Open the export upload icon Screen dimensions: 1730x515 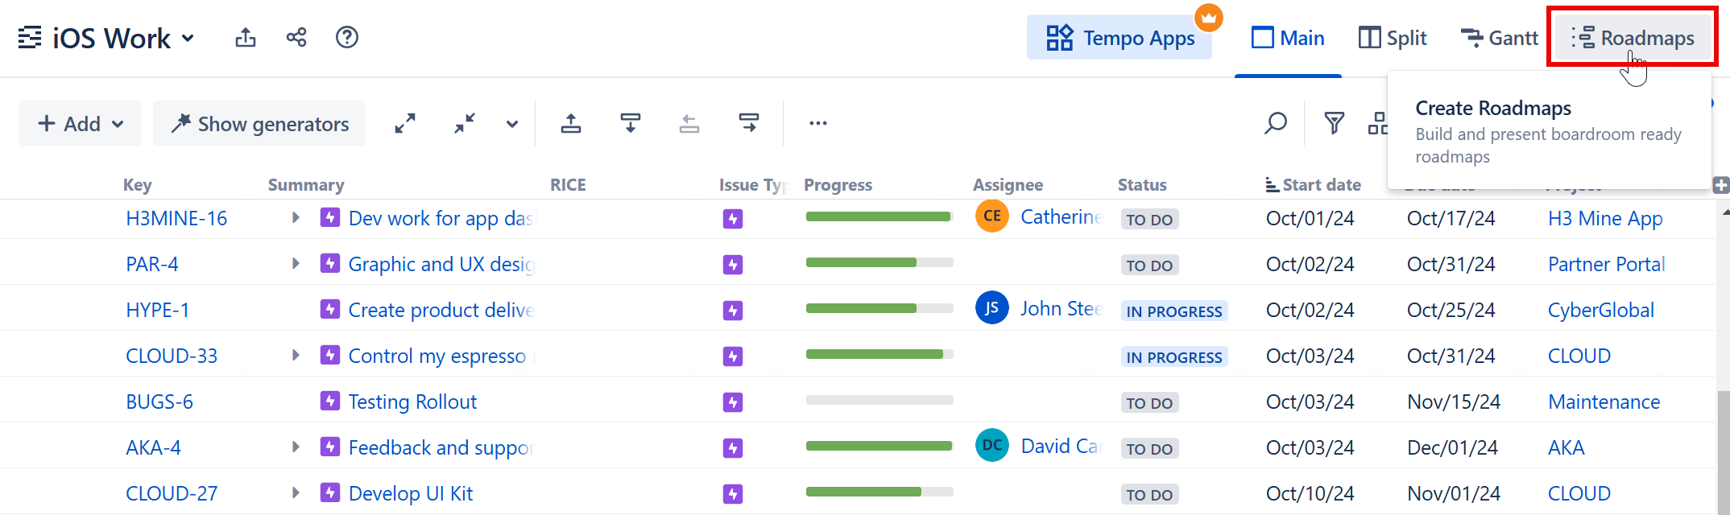pyautogui.click(x=246, y=38)
